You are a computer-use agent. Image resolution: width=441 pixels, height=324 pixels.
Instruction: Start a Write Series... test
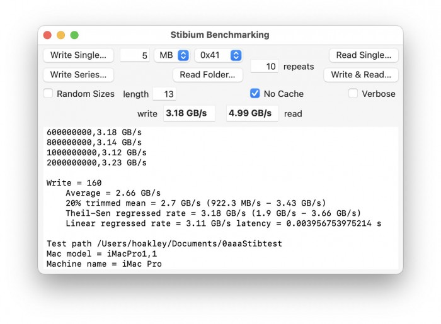pos(78,74)
